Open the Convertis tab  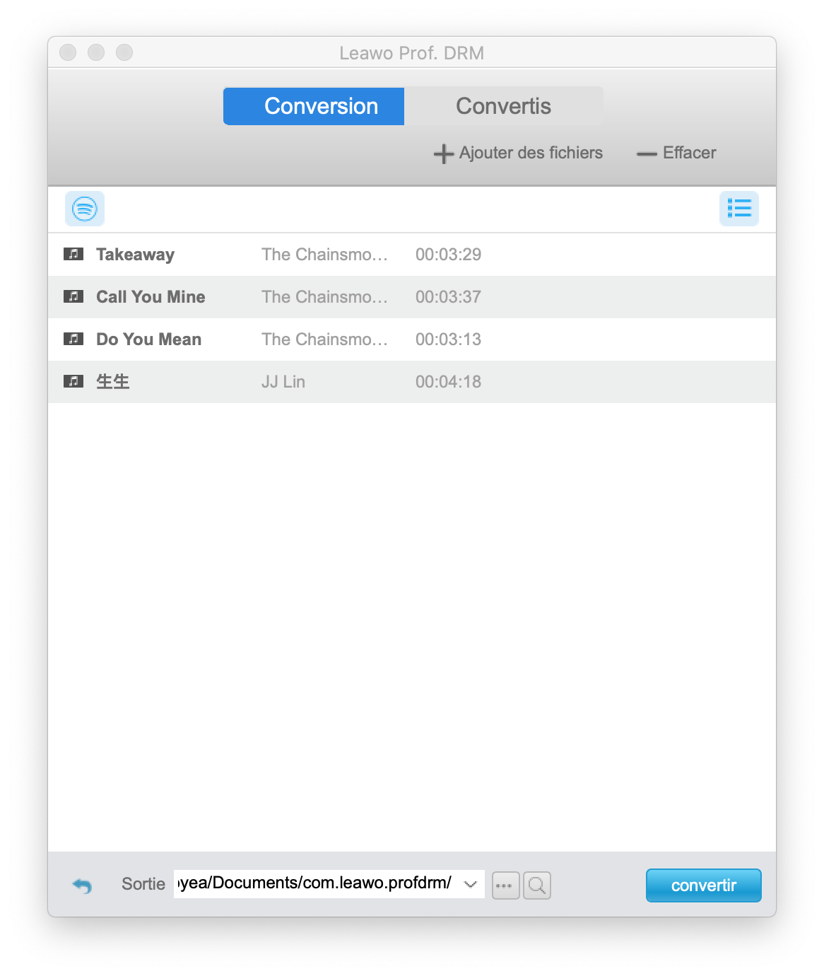[503, 106]
